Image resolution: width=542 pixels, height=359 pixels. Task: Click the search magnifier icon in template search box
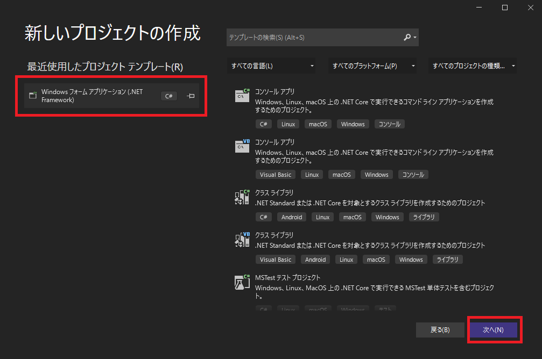407,37
